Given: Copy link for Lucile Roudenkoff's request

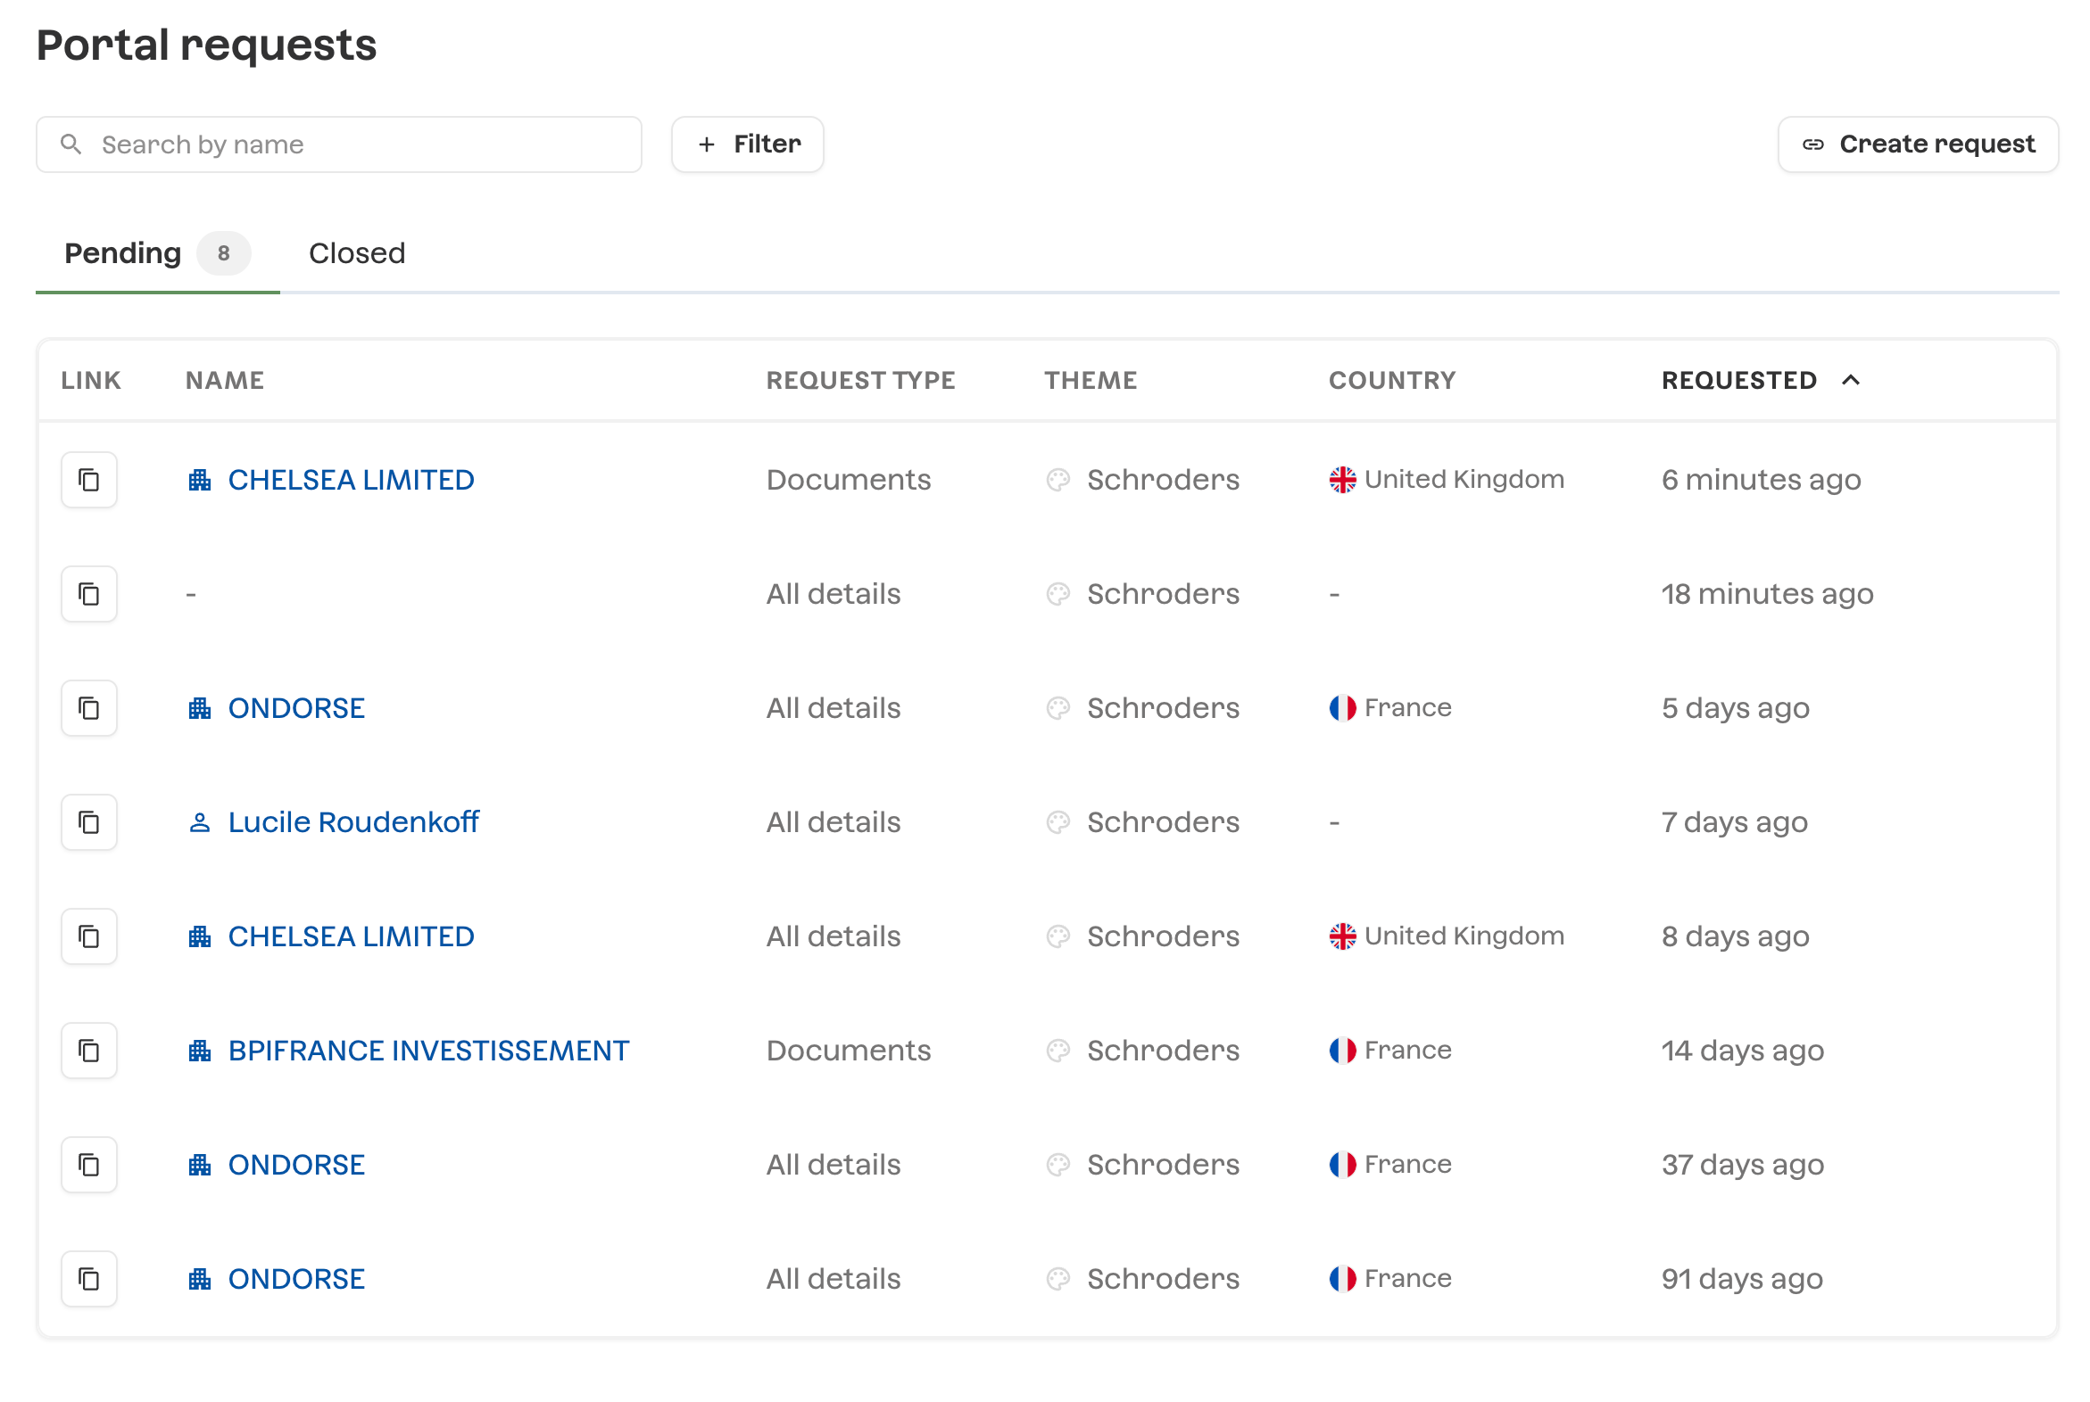Looking at the screenshot, I should pos(88,821).
